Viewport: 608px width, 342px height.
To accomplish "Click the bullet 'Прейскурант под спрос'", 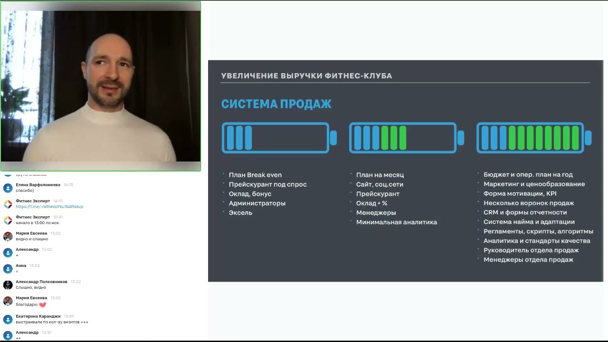I will (x=268, y=184).
